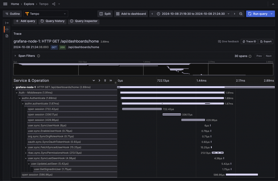Select the open session (336.17µs) row
Screen dimensions: 278x181
72,114
